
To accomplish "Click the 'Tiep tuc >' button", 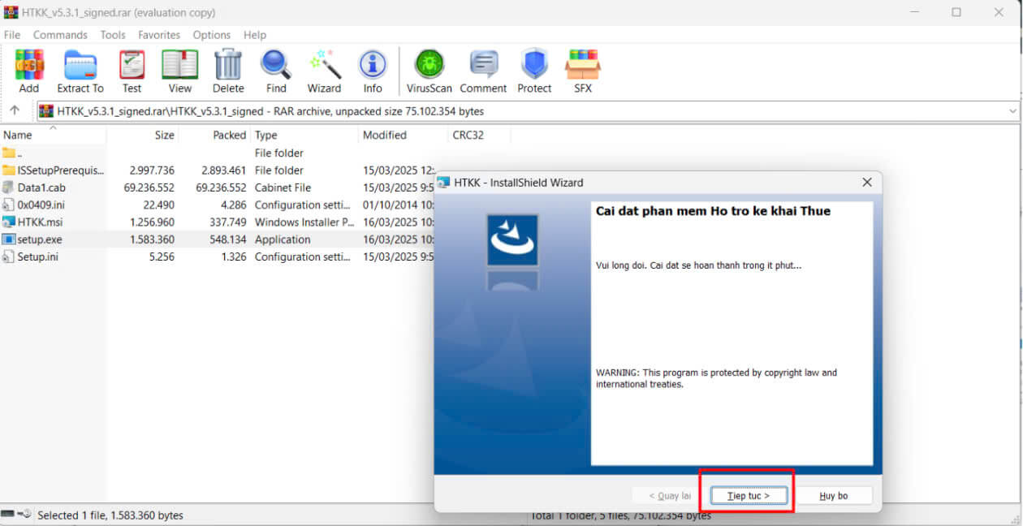I will pos(748,495).
